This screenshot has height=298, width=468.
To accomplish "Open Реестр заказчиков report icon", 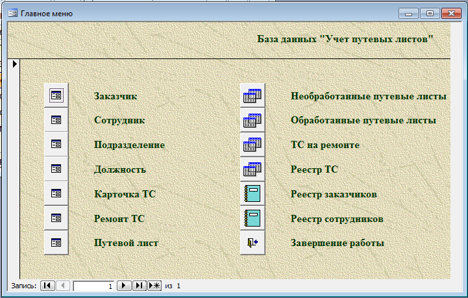I will tap(252, 193).
